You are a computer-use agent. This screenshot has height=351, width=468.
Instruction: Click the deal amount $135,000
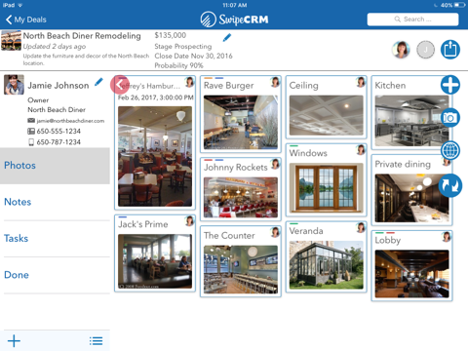tap(171, 35)
